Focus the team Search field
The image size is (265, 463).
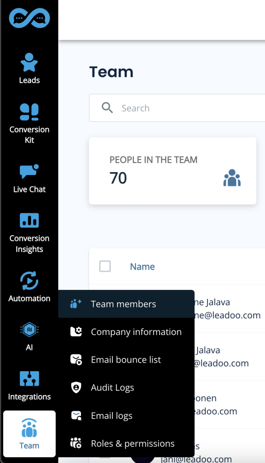[177, 108]
